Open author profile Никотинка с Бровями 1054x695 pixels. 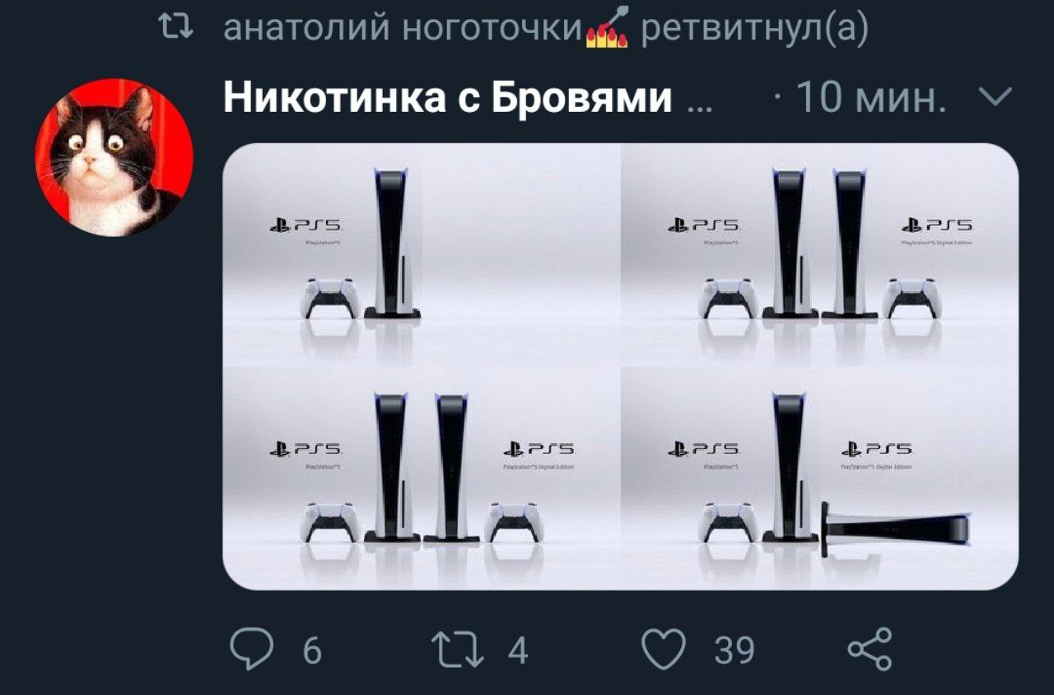pos(447,99)
